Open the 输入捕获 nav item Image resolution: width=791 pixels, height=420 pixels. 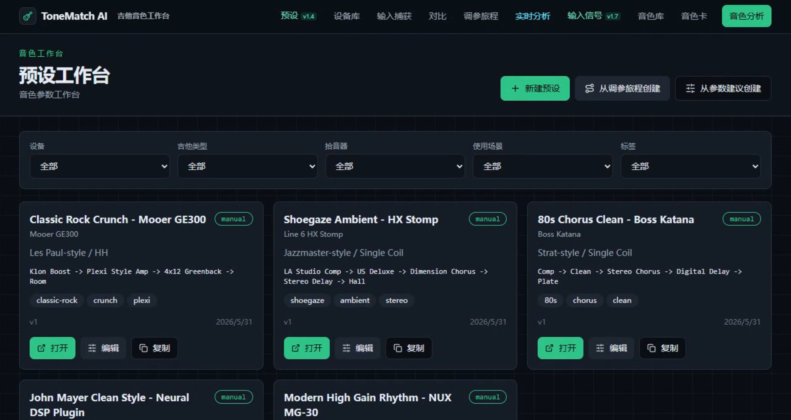click(x=394, y=16)
